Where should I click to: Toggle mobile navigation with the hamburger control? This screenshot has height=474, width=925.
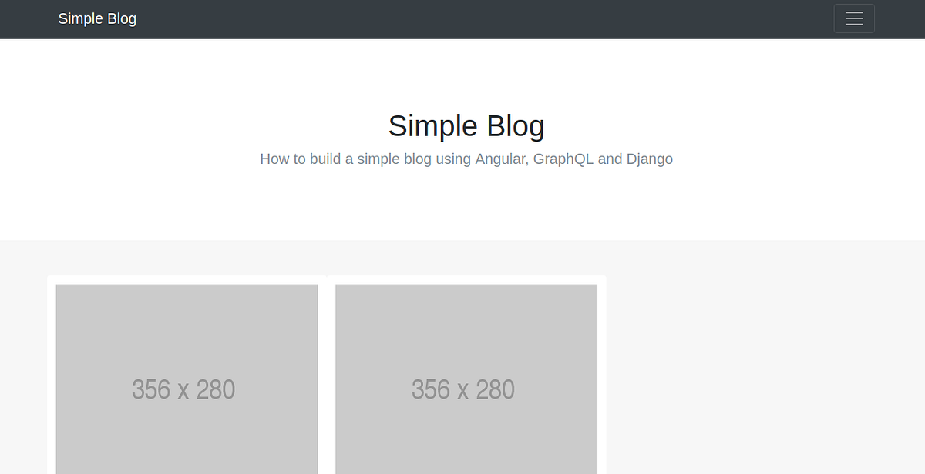click(853, 18)
